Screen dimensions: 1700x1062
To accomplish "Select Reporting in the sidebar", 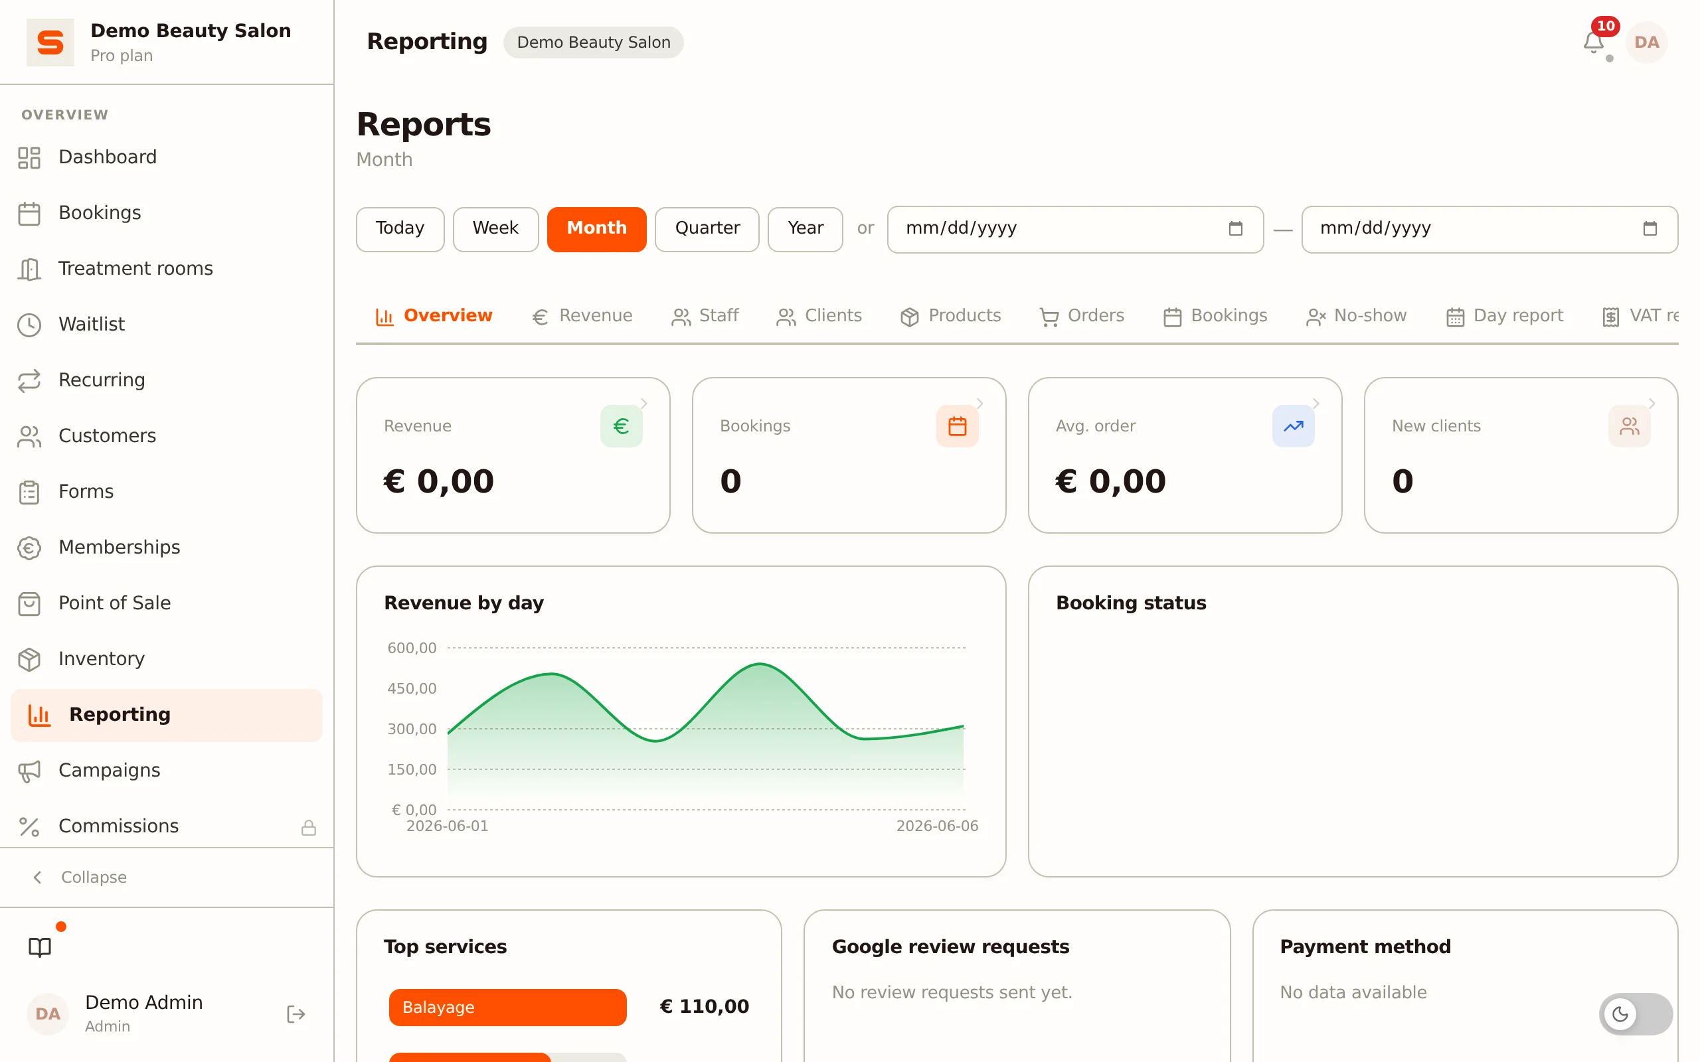I will (x=167, y=714).
